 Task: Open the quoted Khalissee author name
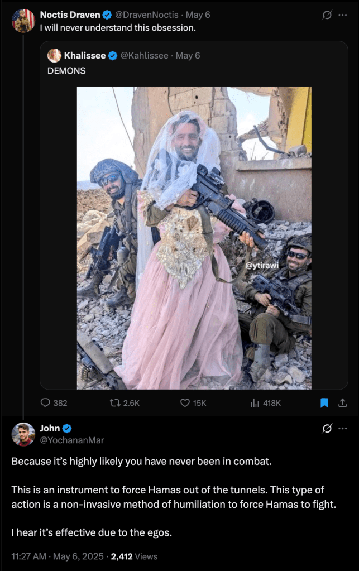85,56
